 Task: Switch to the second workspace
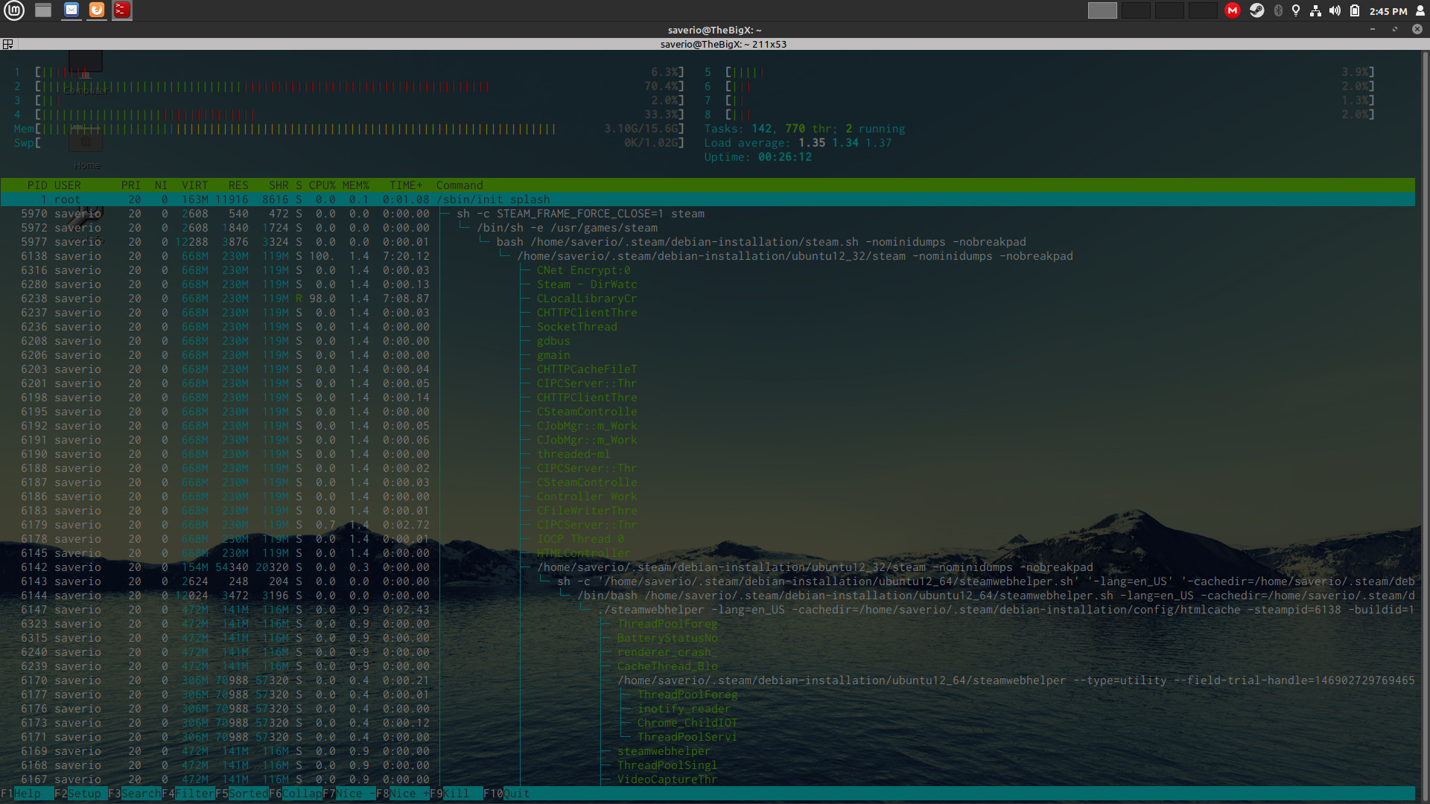click(x=1136, y=10)
